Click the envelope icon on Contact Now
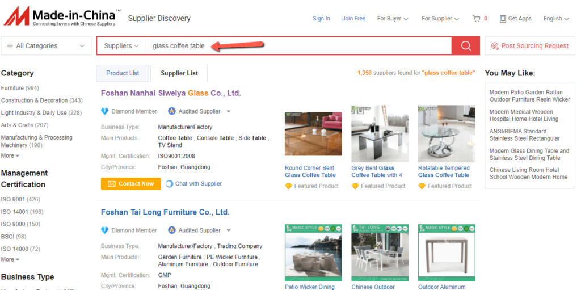The height and width of the screenshot is (290, 581). 112,184
